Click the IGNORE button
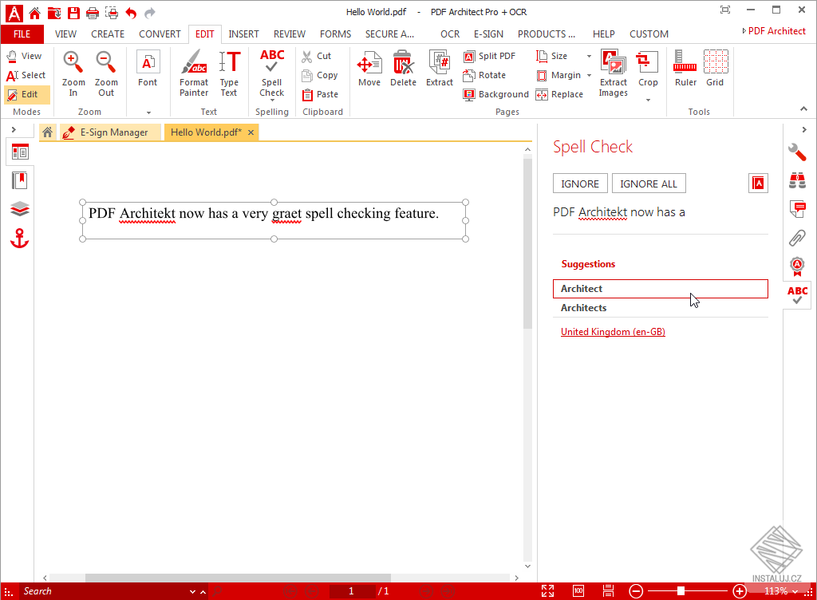 point(580,184)
